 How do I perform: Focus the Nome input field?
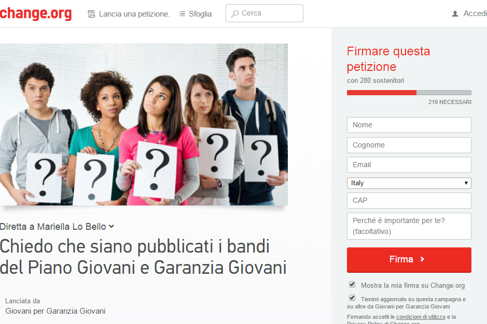(409, 125)
